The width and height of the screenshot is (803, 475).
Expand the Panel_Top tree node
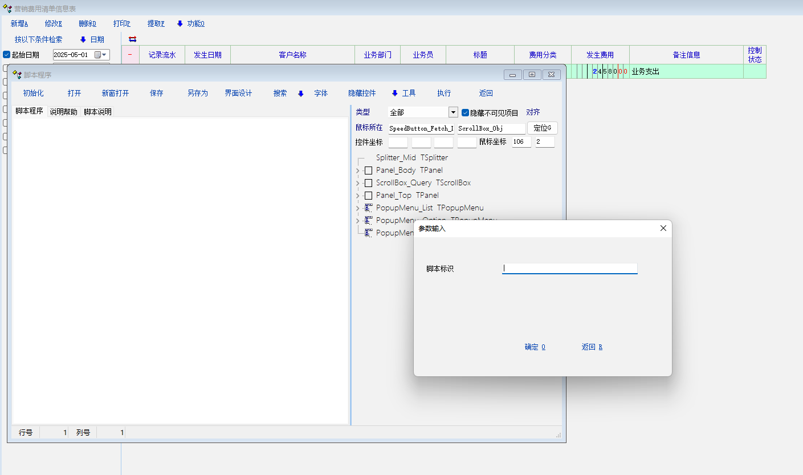click(x=358, y=196)
